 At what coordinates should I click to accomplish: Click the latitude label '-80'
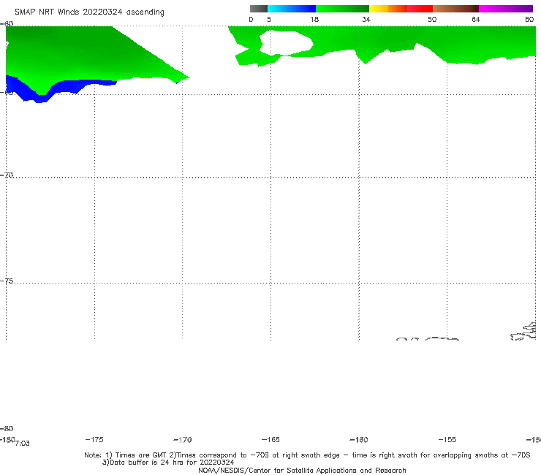coord(7,428)
